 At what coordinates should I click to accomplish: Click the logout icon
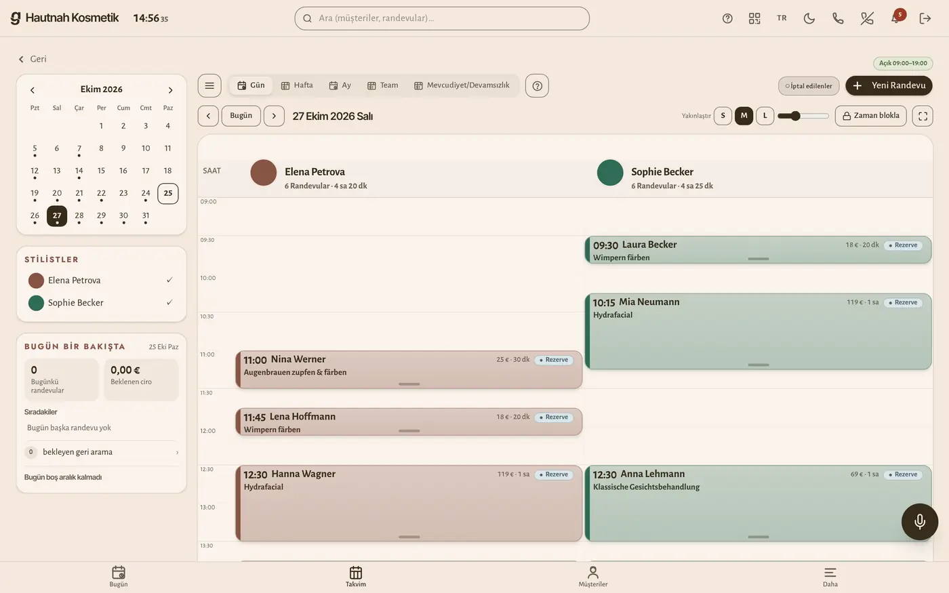coord(925,18)
